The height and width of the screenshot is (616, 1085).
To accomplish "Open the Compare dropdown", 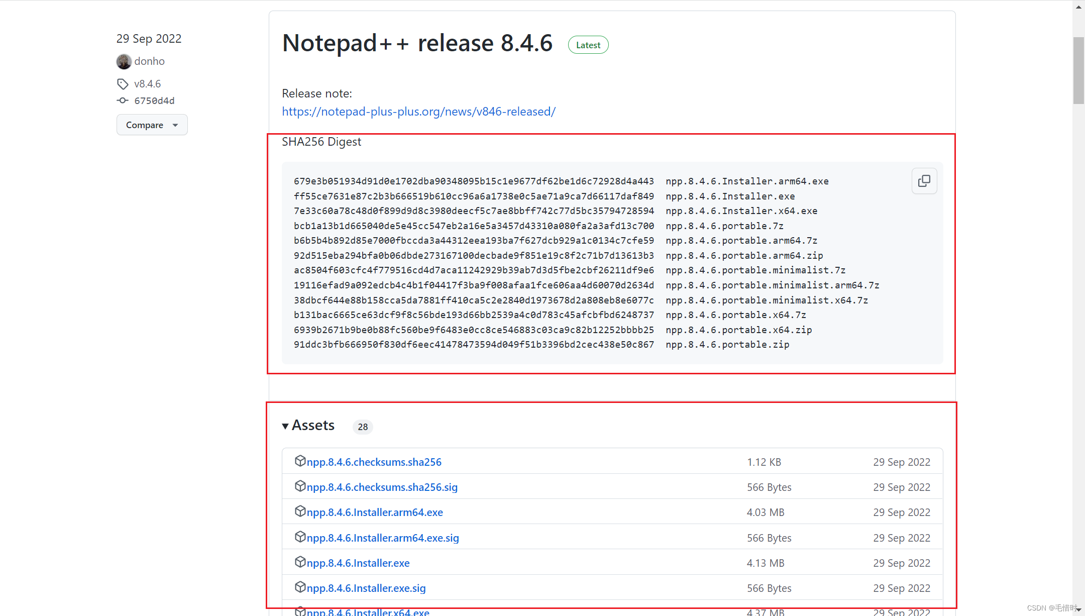I will (152, 125).
